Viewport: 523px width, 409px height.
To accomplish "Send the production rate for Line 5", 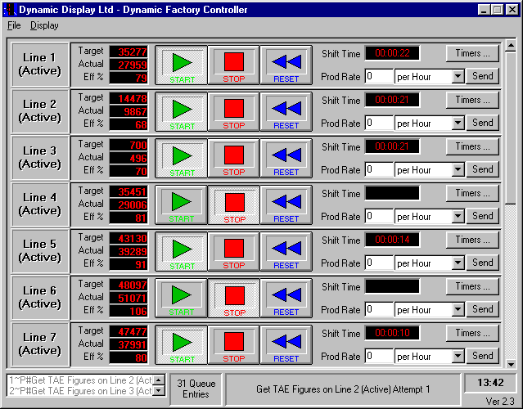I will point(482,263).
